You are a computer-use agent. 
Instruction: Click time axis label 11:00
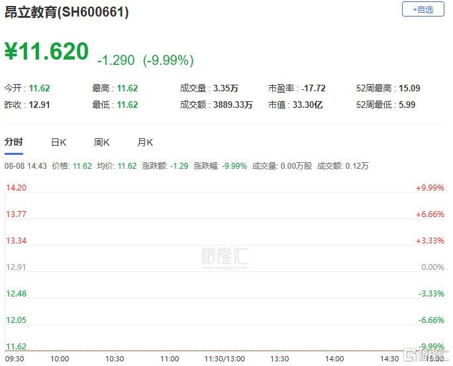click(x=170, y=359)
